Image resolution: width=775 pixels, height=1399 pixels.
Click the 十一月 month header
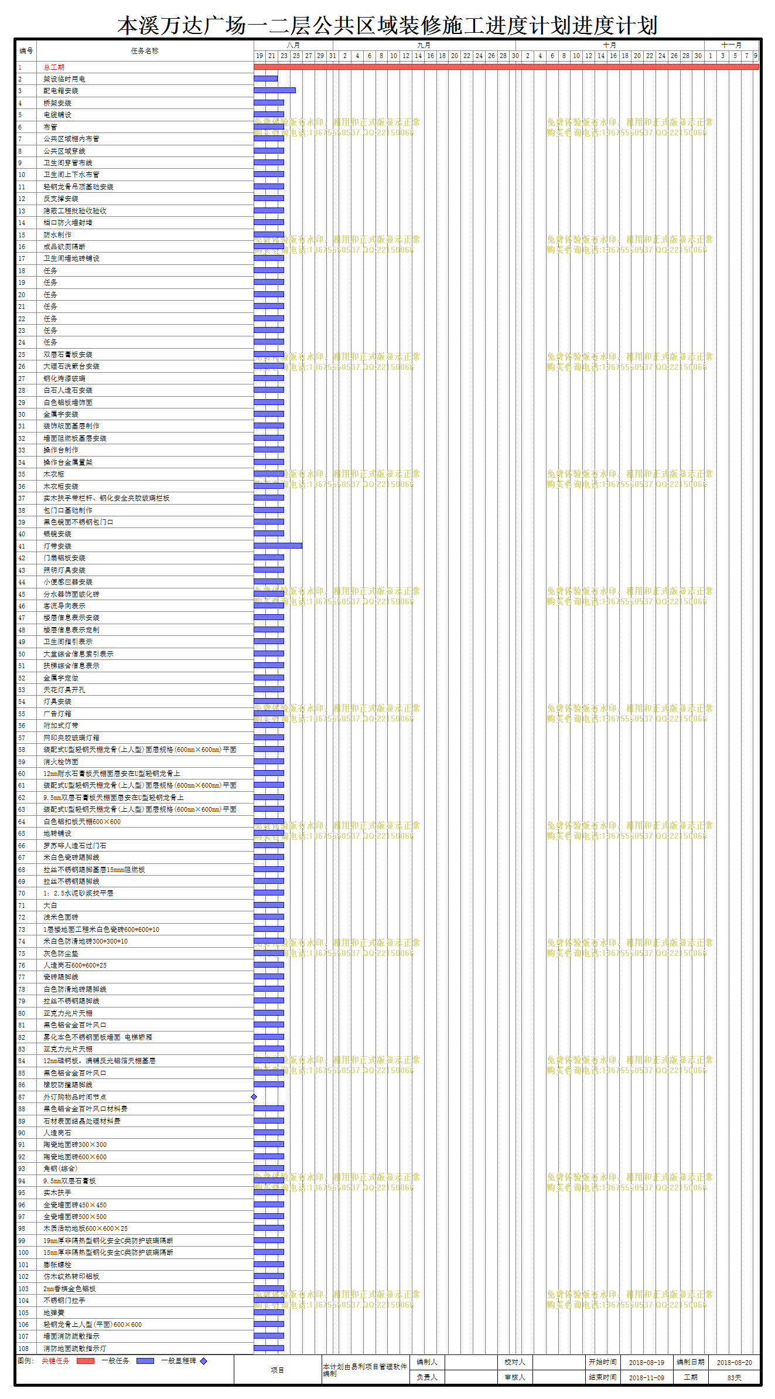pyautogui.click(x=732, y=45)
